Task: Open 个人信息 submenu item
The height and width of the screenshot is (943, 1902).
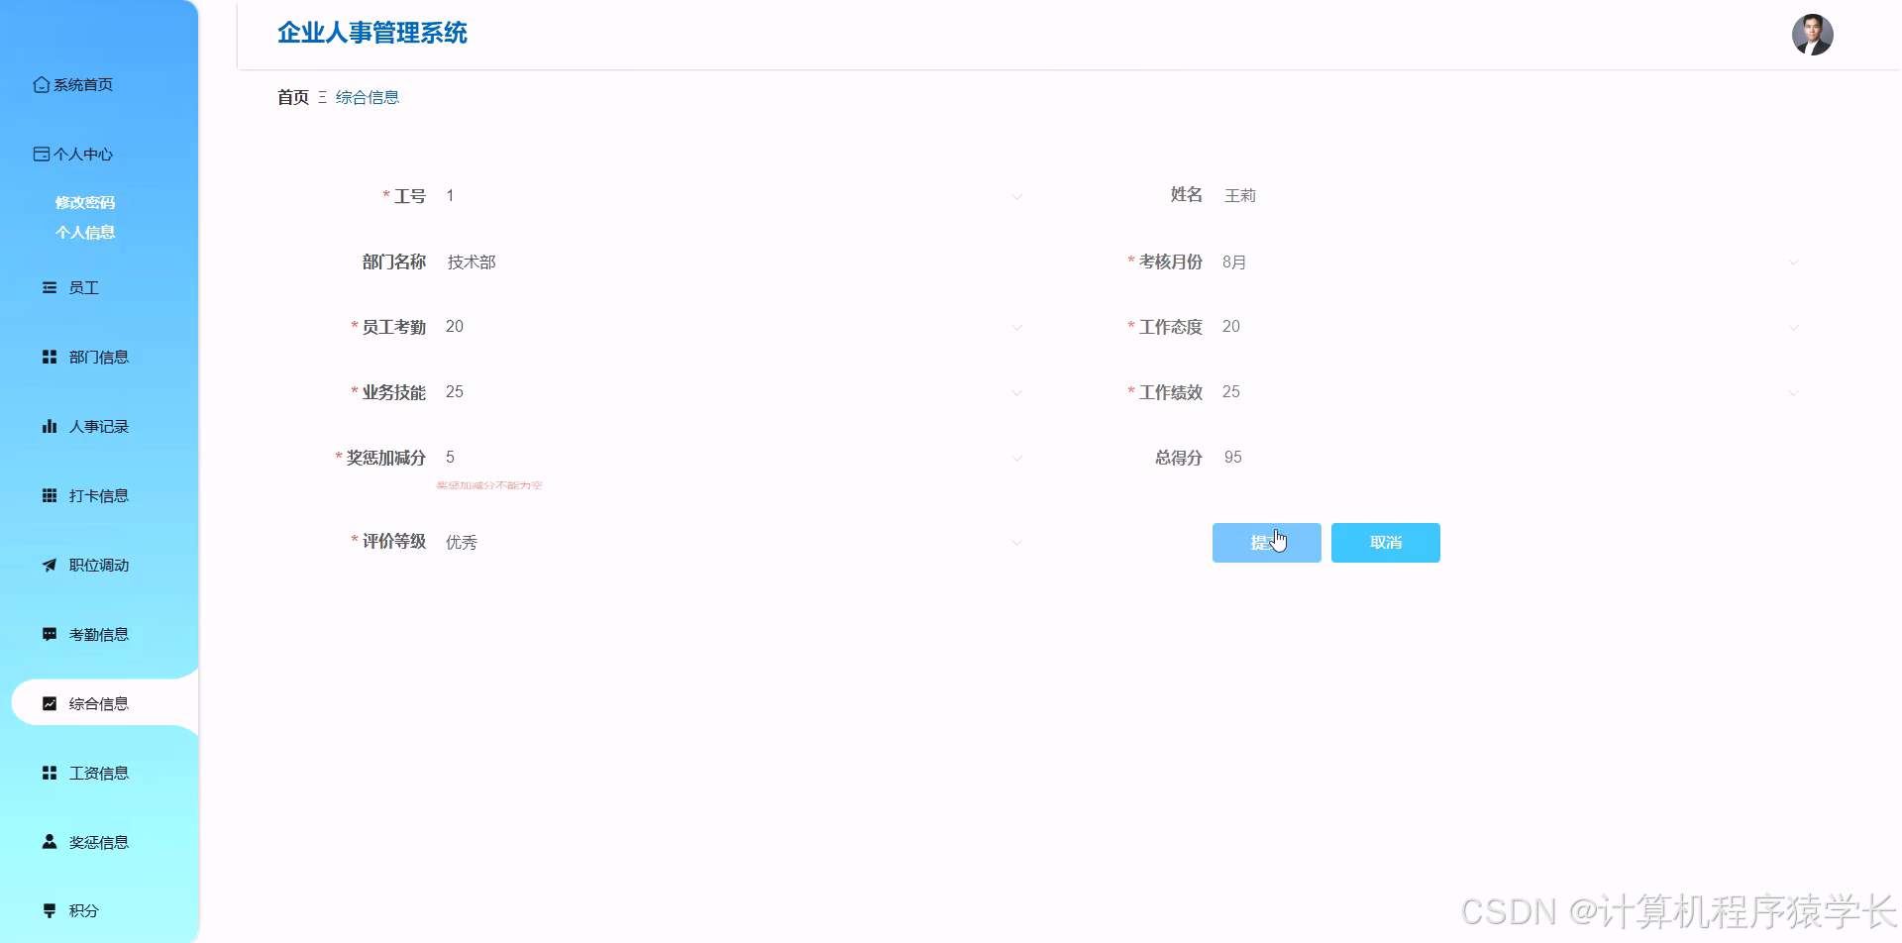Action: pos(85,232)
